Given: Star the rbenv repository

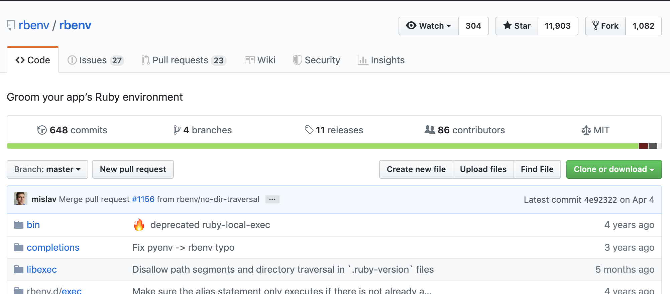Looking at the screenshot, I should tap(517, 26).
